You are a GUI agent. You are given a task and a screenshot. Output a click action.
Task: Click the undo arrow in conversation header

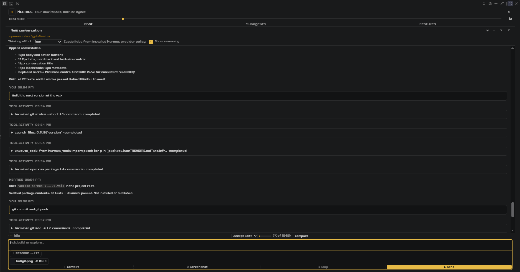point(509,30)
